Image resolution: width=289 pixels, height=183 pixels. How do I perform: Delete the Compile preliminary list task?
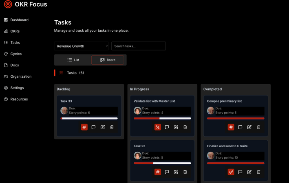tap(258, 127)
